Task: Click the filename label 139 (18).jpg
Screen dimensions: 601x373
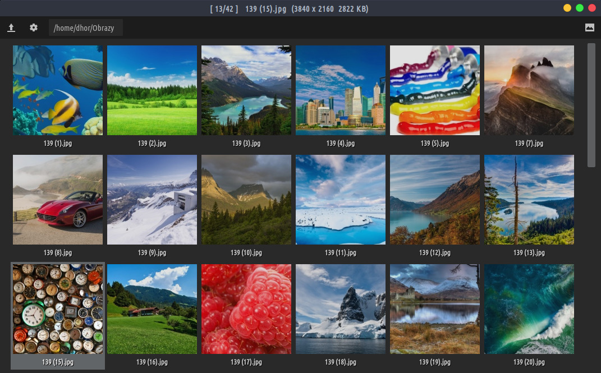Action: pyautogui.click(x=341, y=362)
